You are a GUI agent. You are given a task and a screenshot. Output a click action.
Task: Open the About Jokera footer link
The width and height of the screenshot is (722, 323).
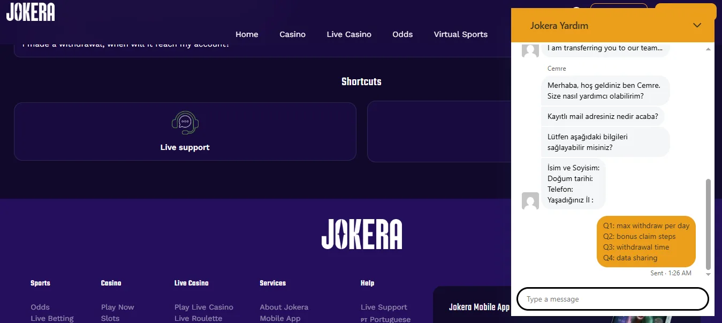click(284, 307)
